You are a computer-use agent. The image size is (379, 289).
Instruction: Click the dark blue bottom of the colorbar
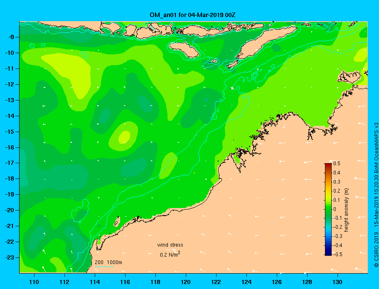pos(328,254)
